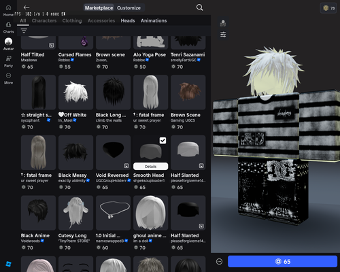This screenshot has width=340, height=272.
Task: Click the back arrow
Action: (x=27, y=7)
